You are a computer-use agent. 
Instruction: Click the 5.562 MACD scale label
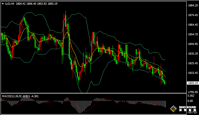191,96
